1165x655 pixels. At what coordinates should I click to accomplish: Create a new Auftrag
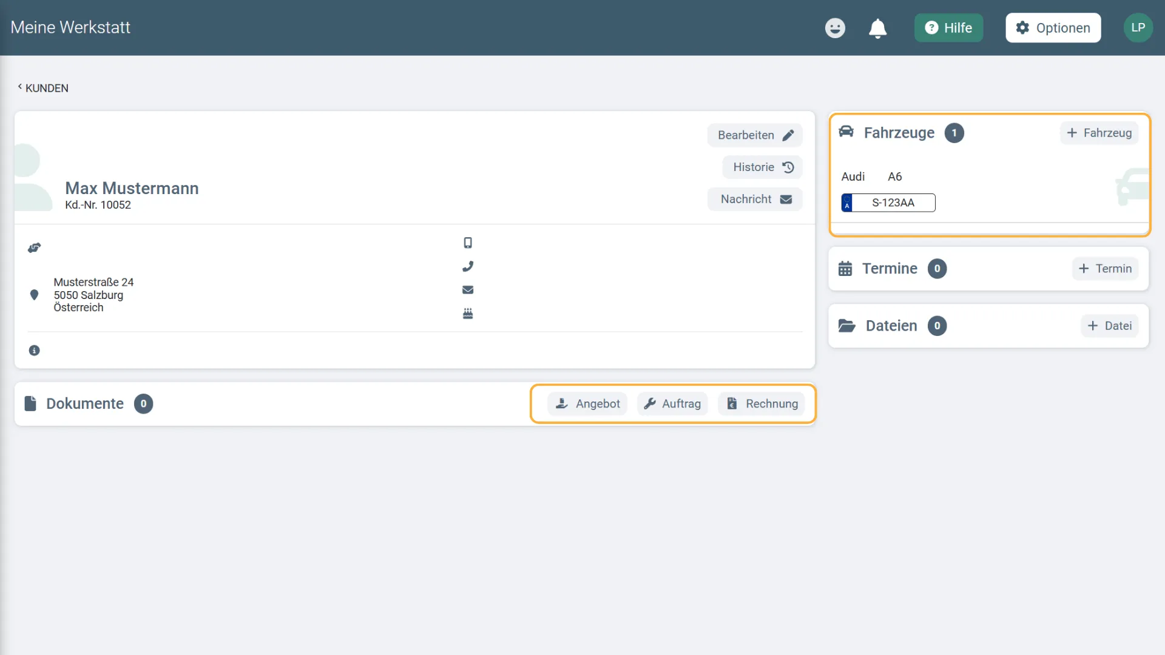click(672, 404)
